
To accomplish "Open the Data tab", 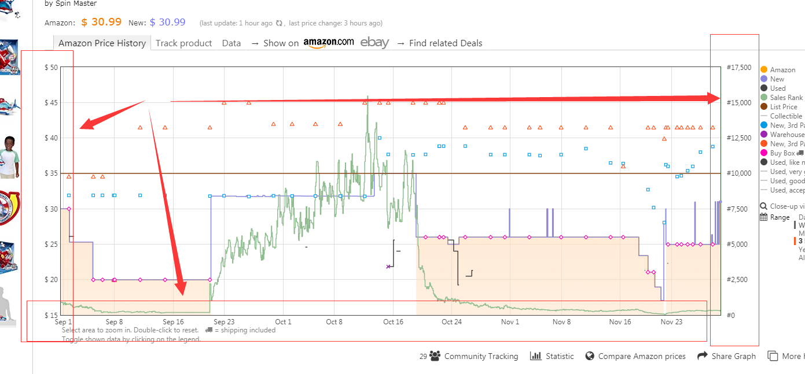I will click(231, 43).
